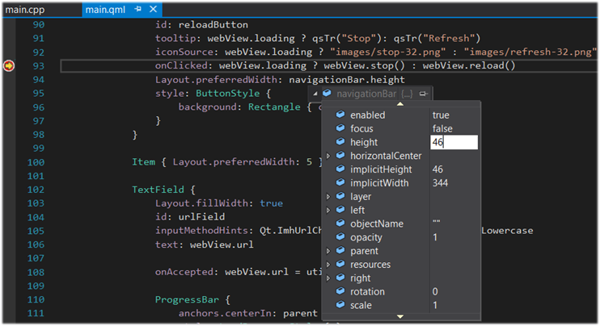Expand the parent property node
This screenshot has width=600, height=326.
coord(328,251)
